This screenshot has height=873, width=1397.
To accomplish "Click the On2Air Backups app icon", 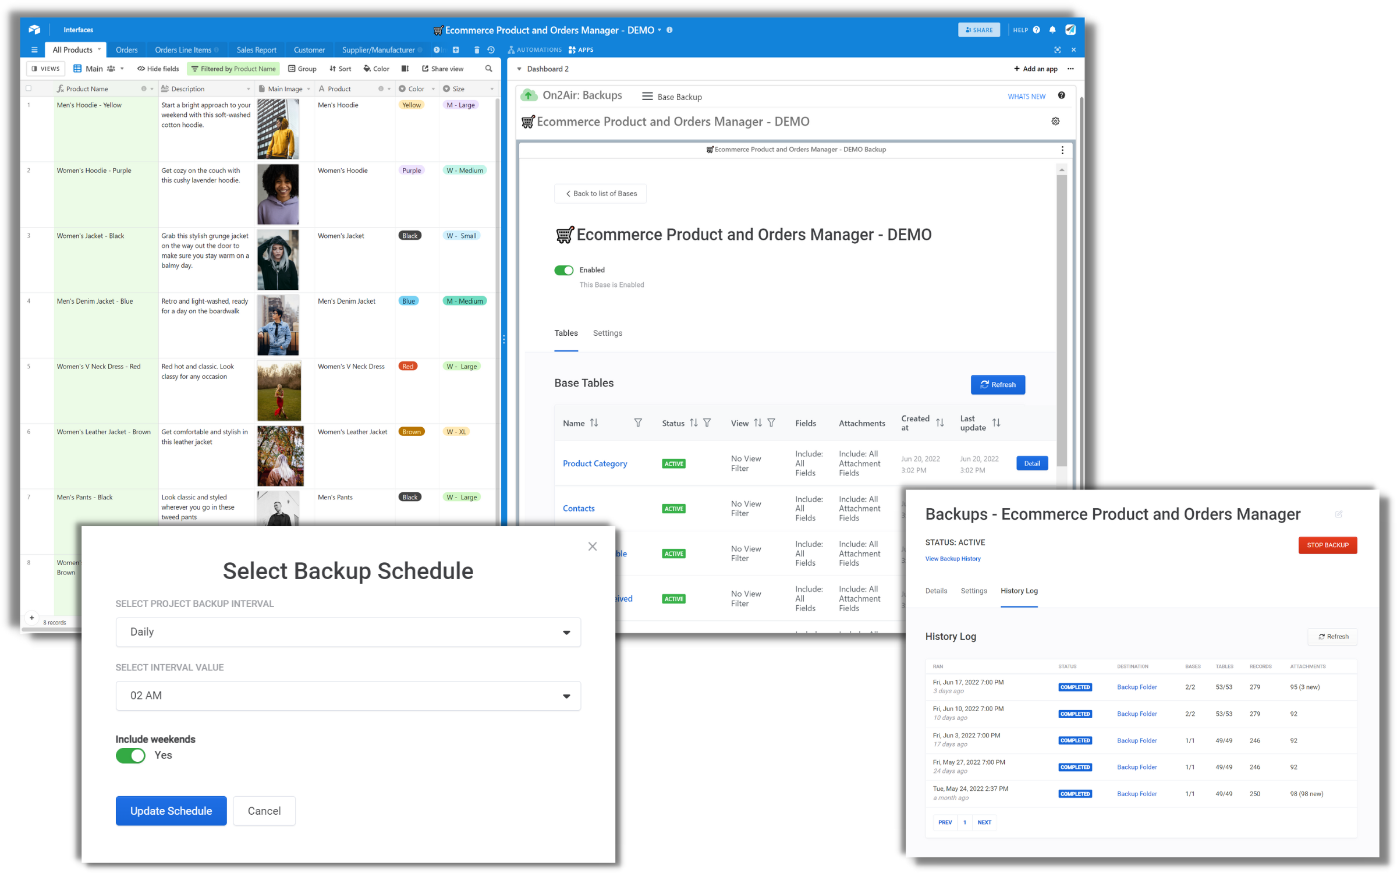I will (529, 94).
